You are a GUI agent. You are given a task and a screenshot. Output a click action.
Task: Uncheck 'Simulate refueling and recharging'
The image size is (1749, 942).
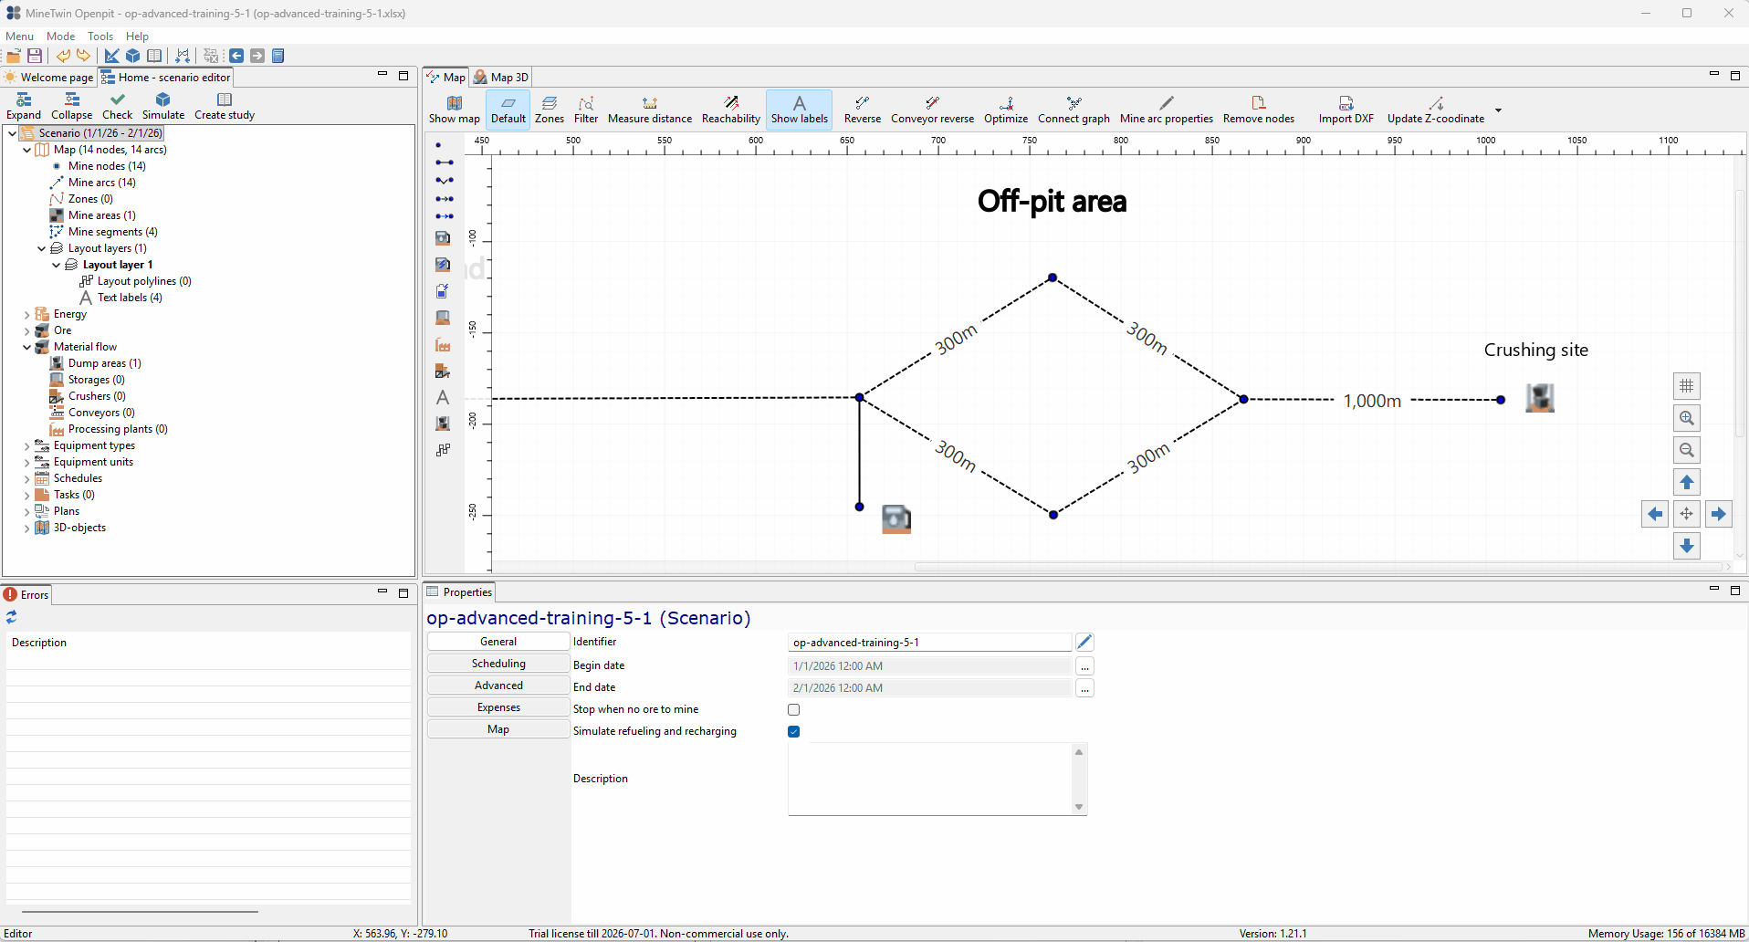[x=794, y=731]
